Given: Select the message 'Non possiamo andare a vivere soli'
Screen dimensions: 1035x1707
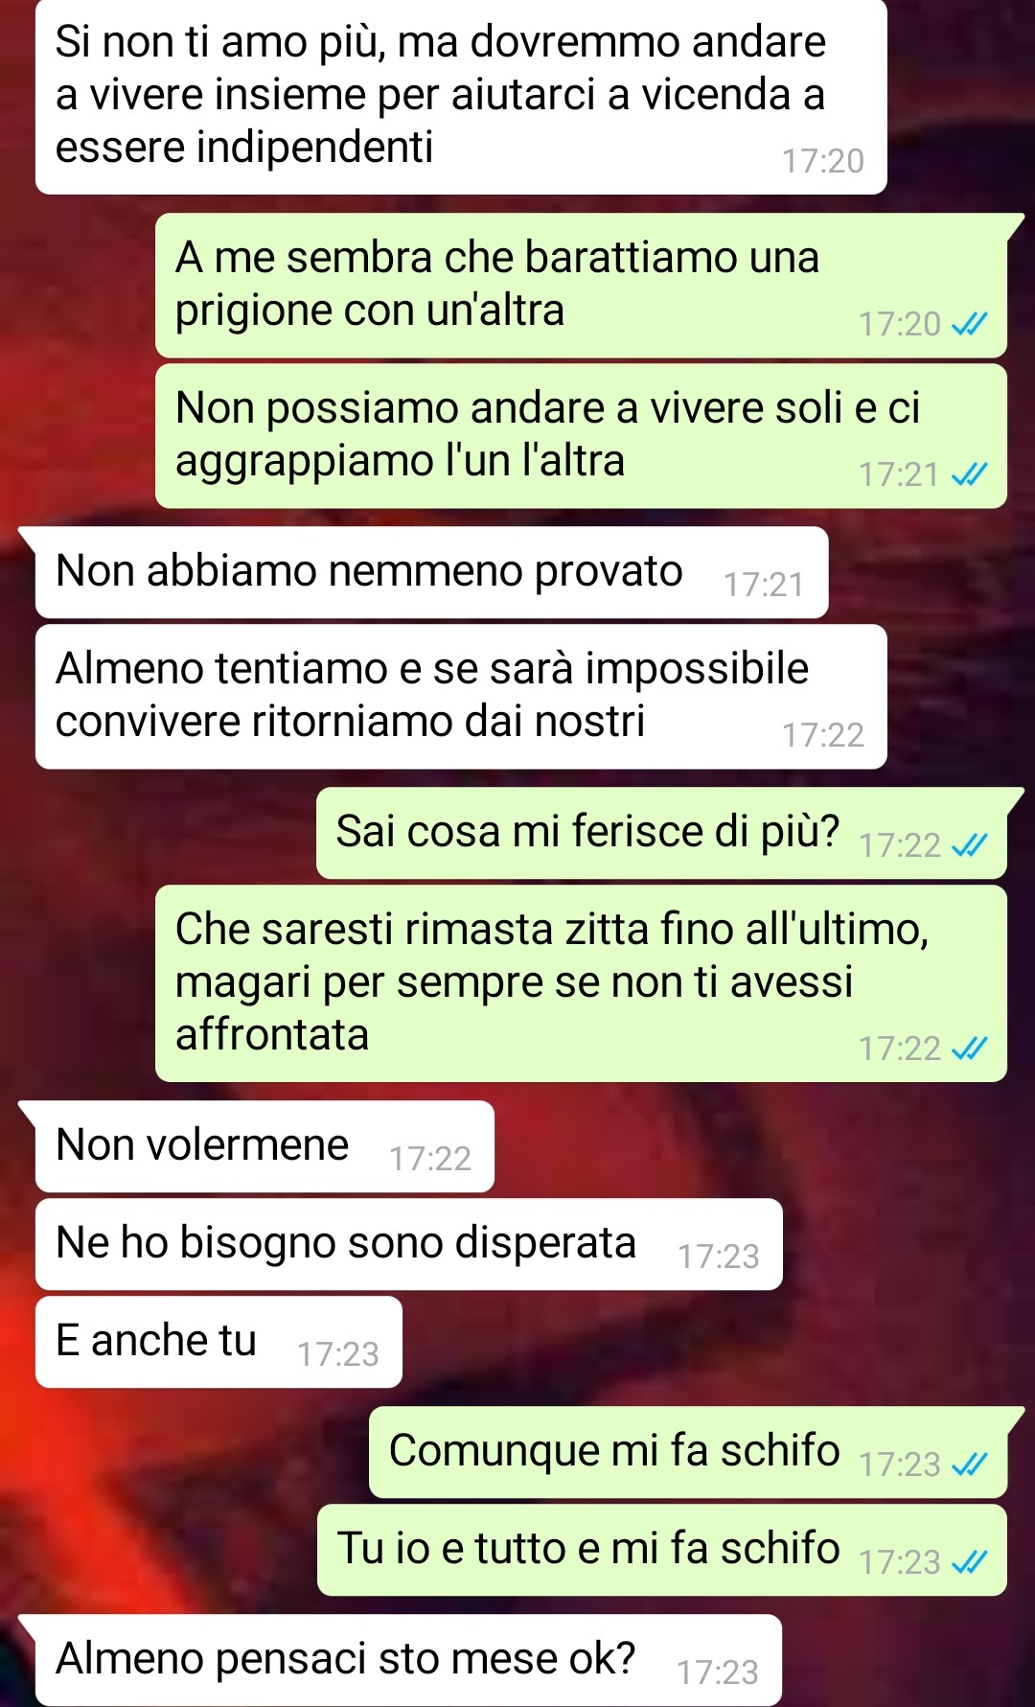Looking at the screenshot, I should point(581,436).
